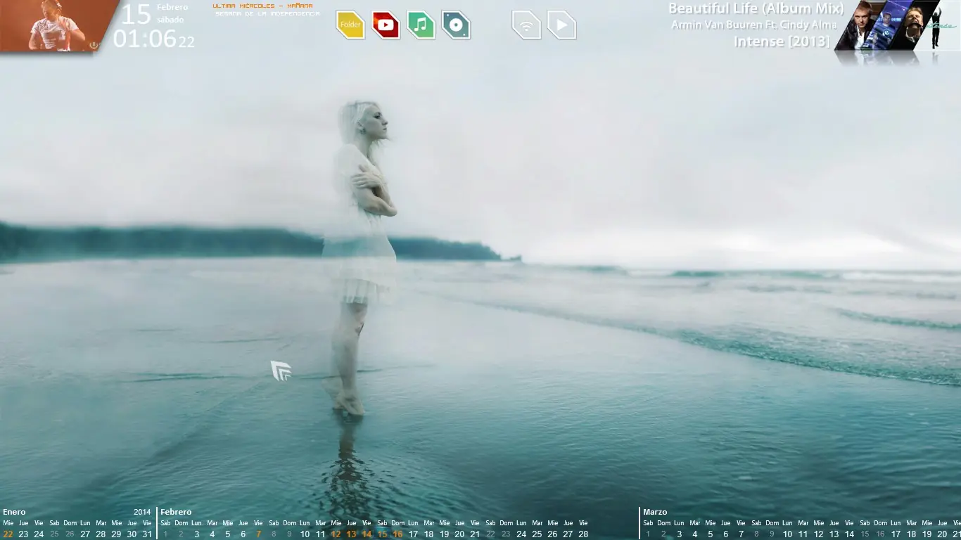Select today's date 15 in Febrero calendar
The height and width of the screenshot is (540, 961).
(382, 534)
